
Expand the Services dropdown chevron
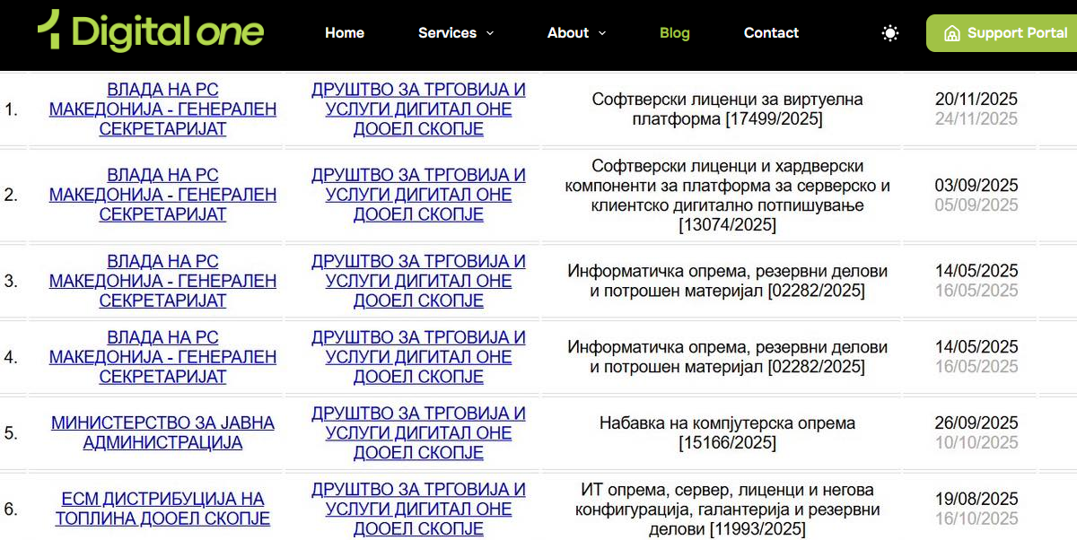(x=490, y=33)
